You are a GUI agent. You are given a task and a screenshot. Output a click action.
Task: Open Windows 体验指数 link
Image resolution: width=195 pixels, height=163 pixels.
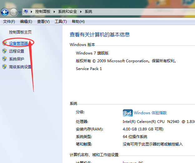150,113
